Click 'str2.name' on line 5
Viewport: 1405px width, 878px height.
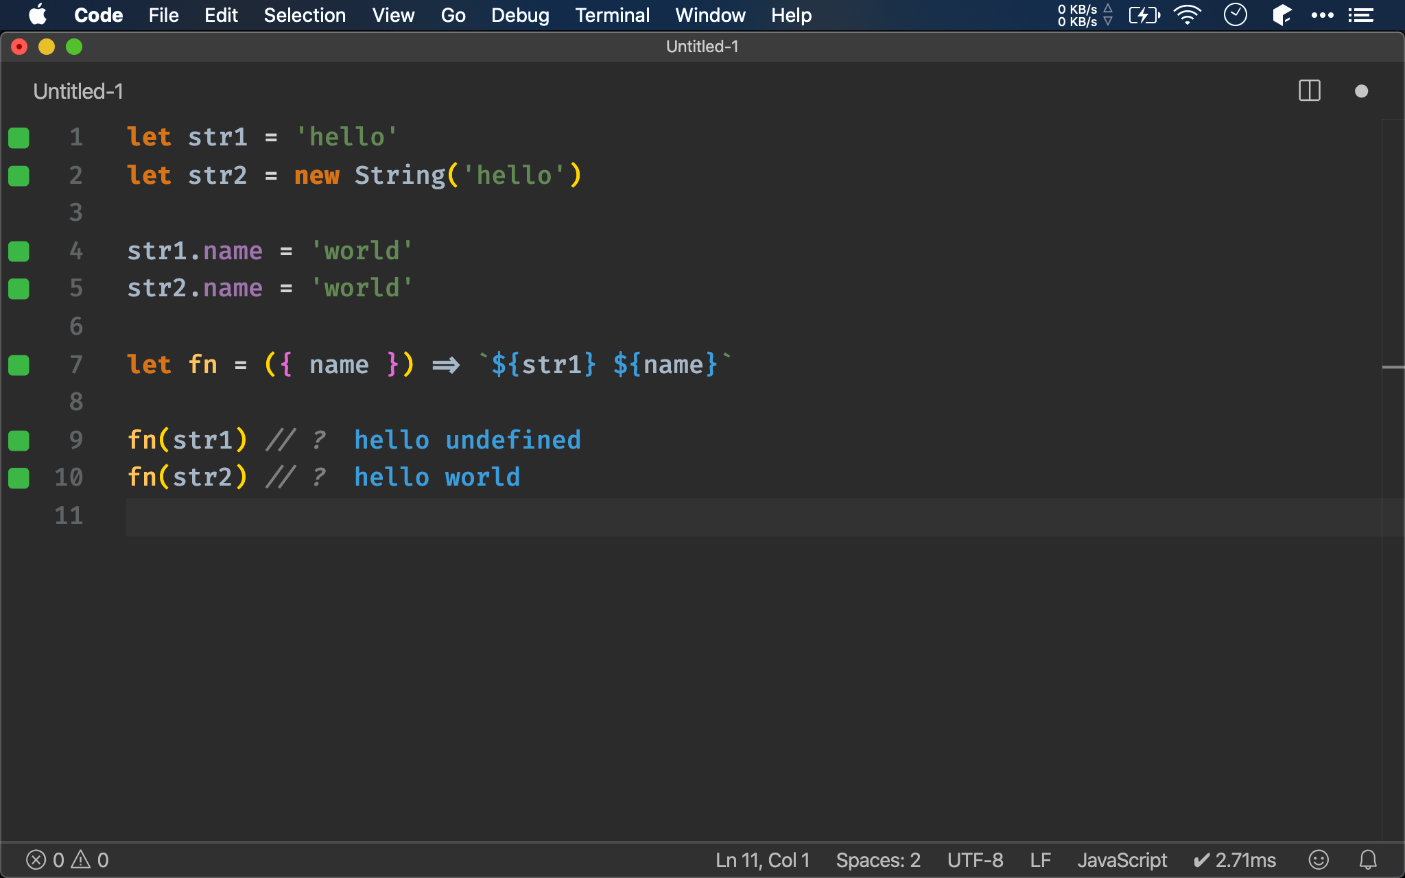[x=195, y=288]
